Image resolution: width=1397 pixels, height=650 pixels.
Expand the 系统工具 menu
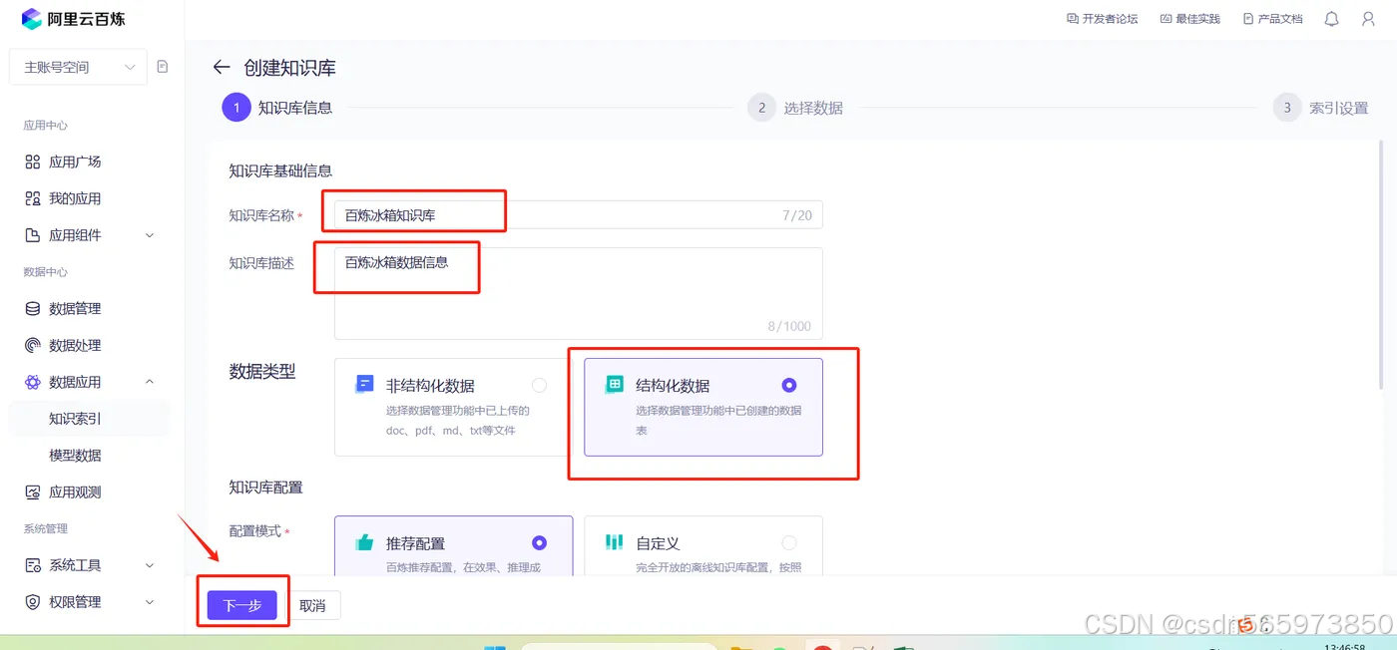[x=75, y=564]
